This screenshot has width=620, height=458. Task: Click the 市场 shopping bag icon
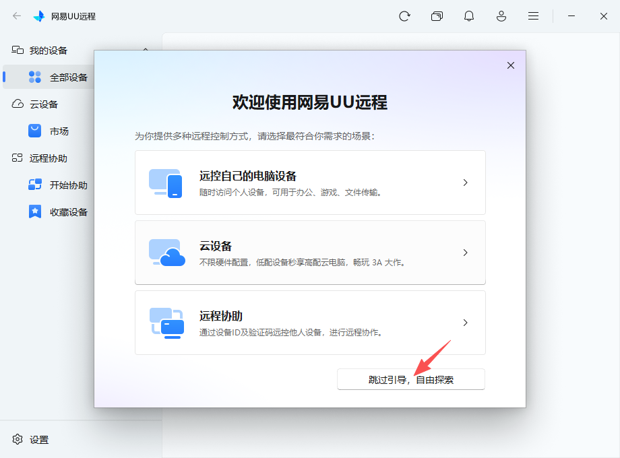pyautogui.click(x=35, y=131)
